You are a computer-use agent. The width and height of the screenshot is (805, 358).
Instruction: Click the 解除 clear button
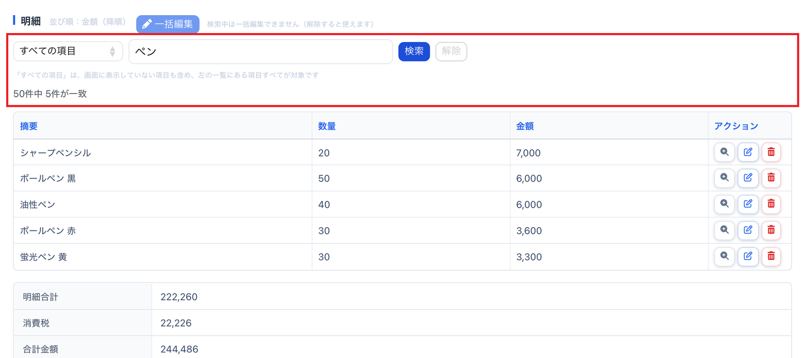pyautogui.click(x=451, y=51)
